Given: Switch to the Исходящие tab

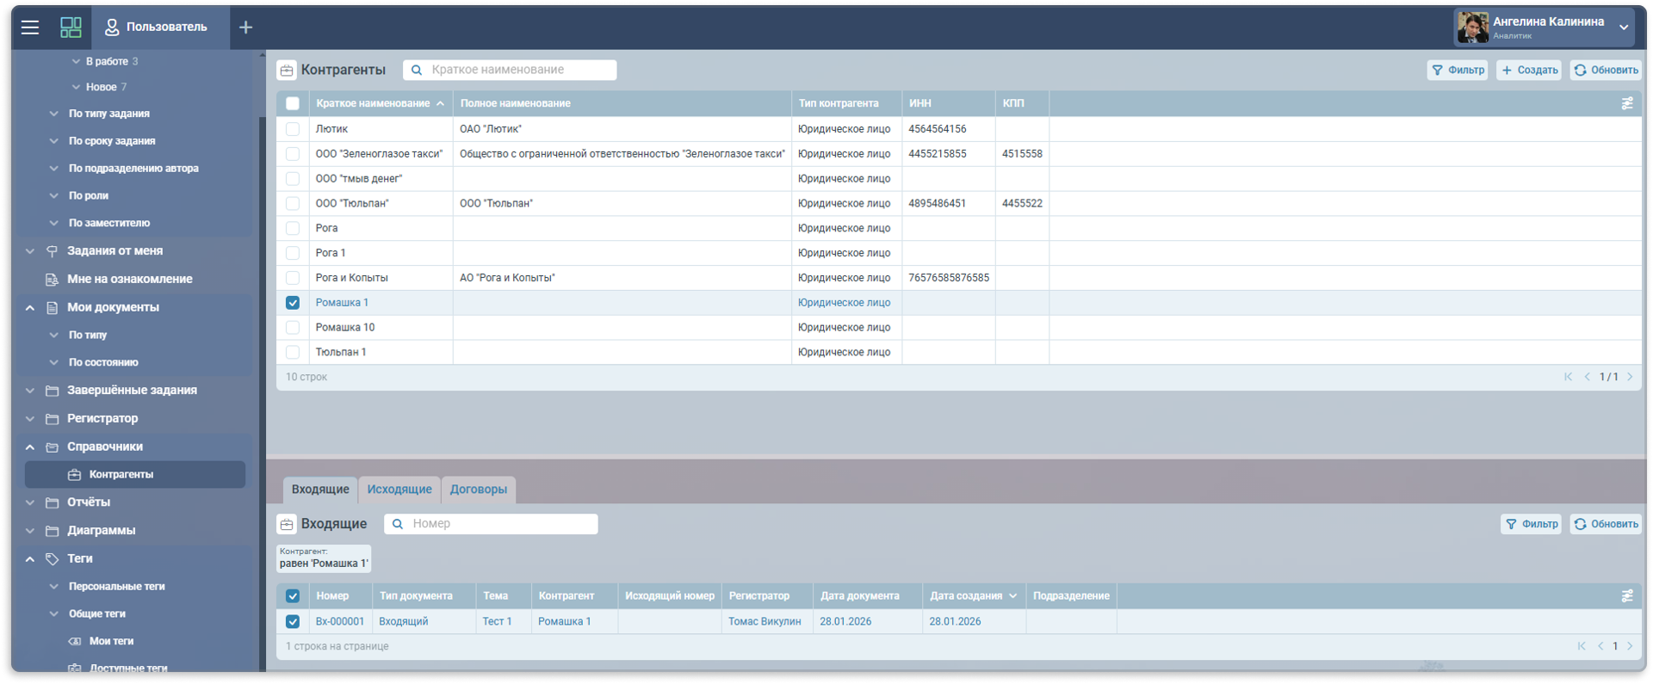Looking at the screenshot, I should pos(399,490).
